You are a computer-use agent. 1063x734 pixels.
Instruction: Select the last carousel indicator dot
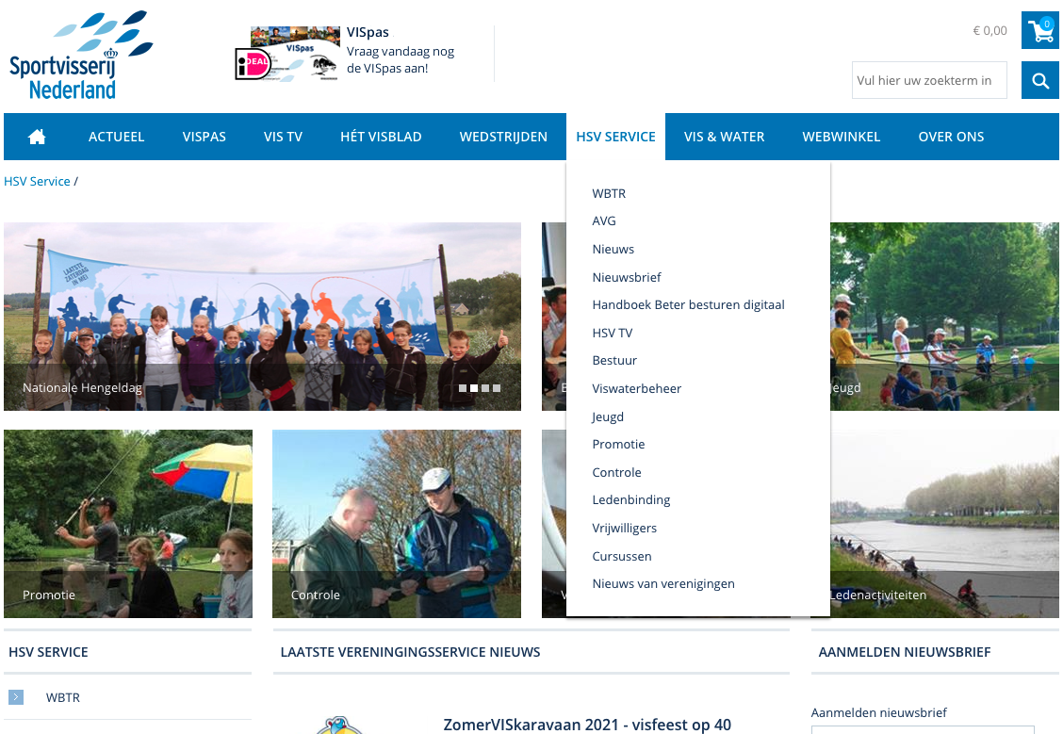(x=497, y=388)
